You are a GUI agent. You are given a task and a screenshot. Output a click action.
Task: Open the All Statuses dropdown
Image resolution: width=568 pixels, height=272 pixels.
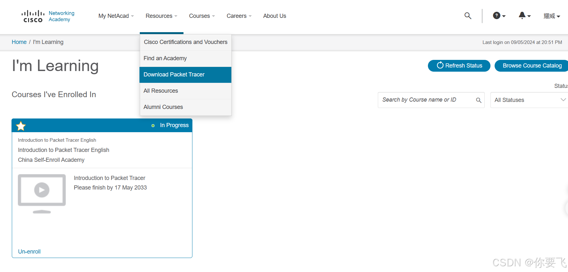529,100
